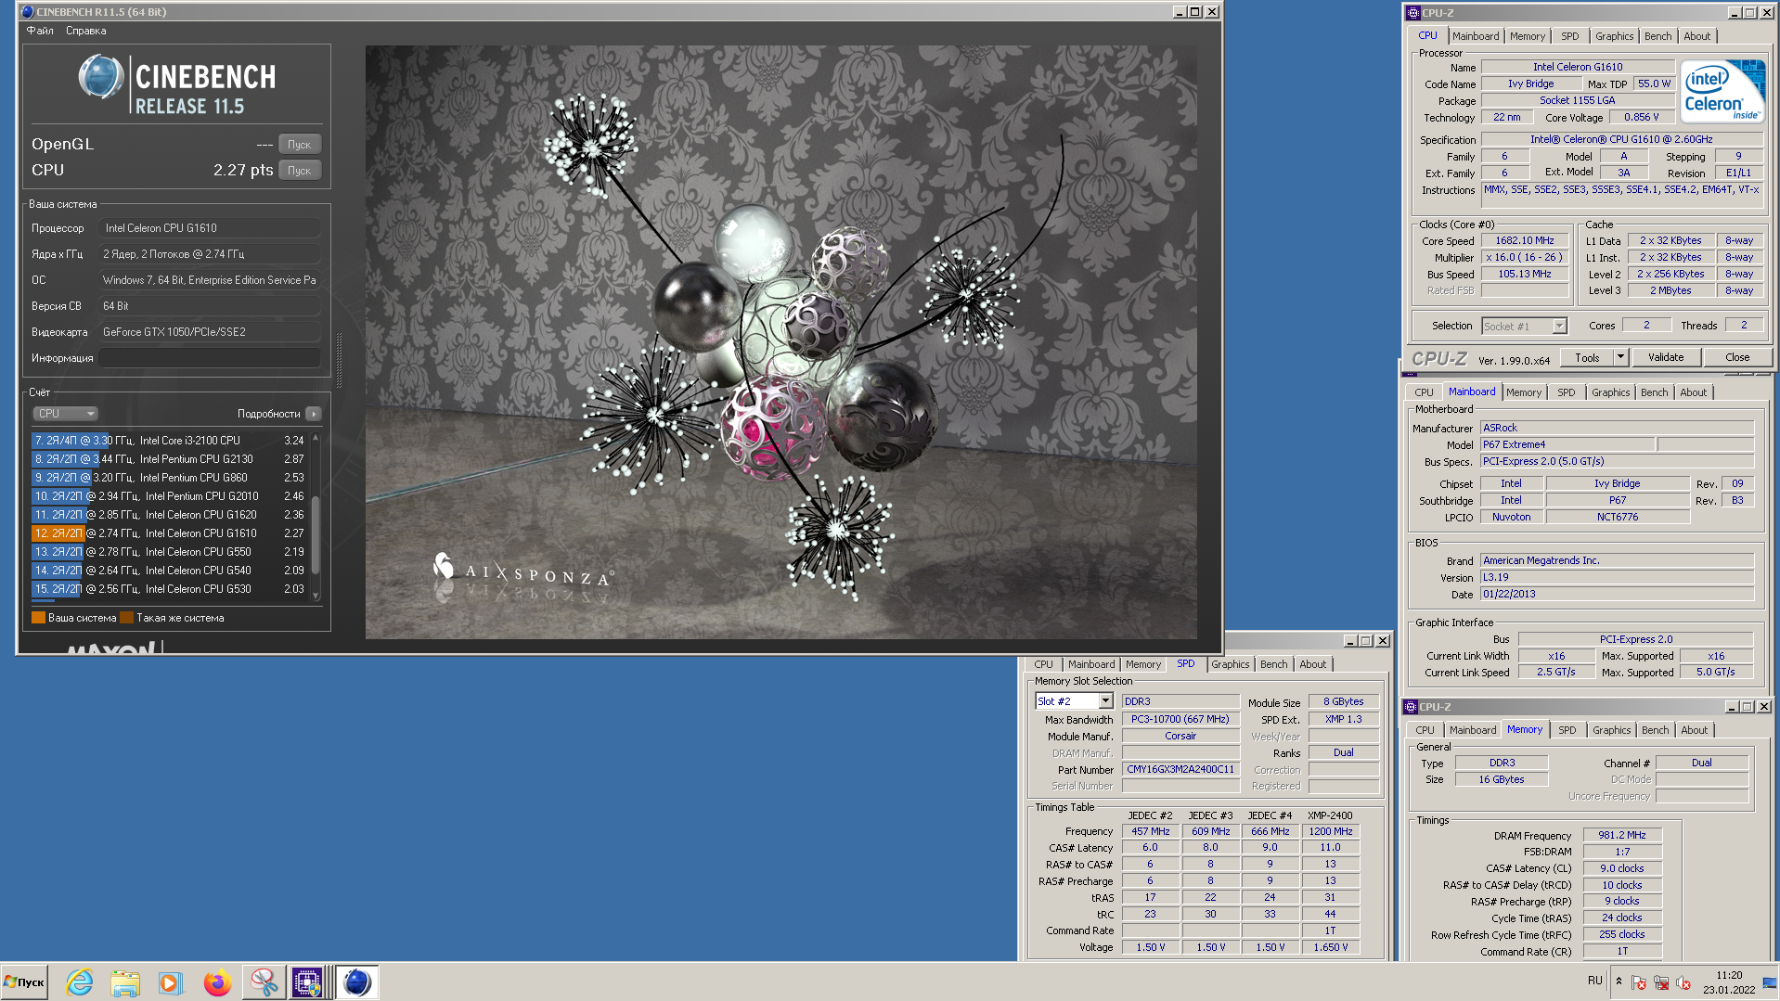Switch to Cinebench taskbar button

tap(357, 982)
